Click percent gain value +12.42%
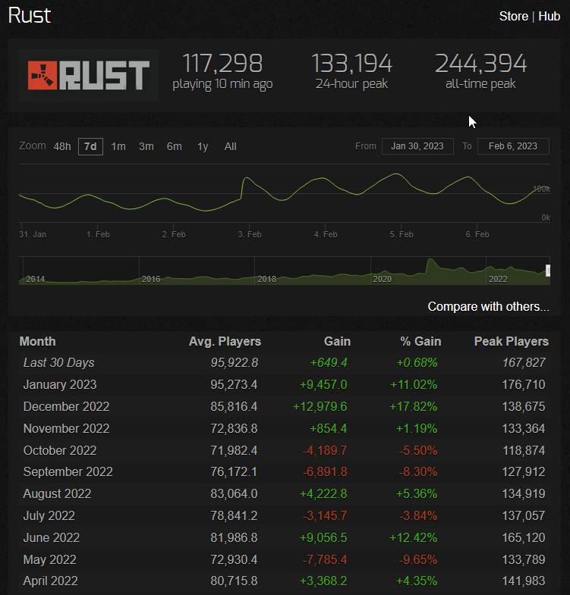 point(414,538)
